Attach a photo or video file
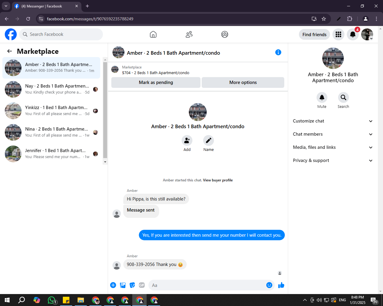This screenshot has height=306, width=383. click(x=123, y=285)
